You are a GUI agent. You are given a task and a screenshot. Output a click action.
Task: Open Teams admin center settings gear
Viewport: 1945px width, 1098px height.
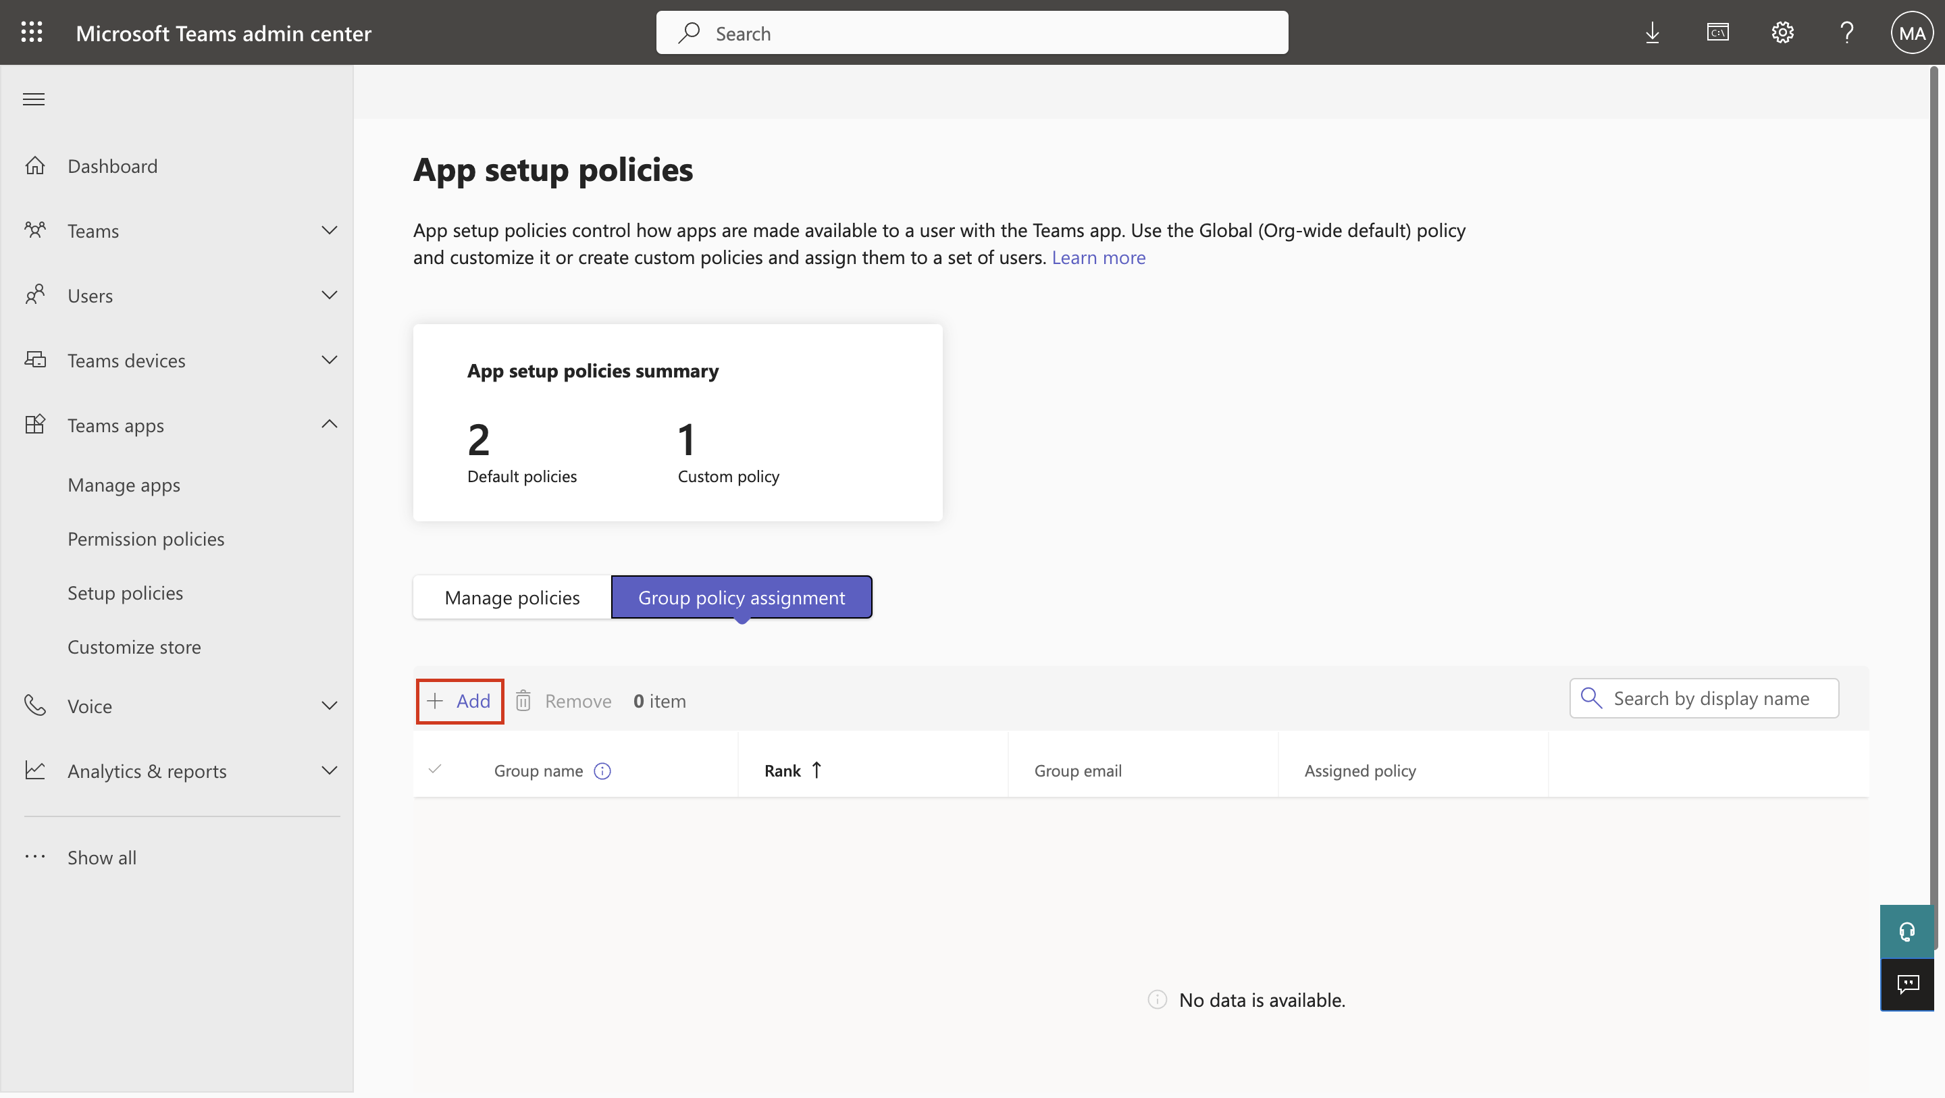(x=1782, y=32)
